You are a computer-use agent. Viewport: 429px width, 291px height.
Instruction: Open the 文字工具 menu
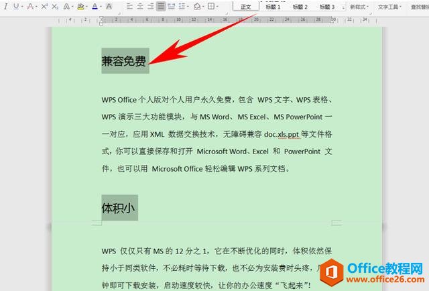(x=389, y=7)
